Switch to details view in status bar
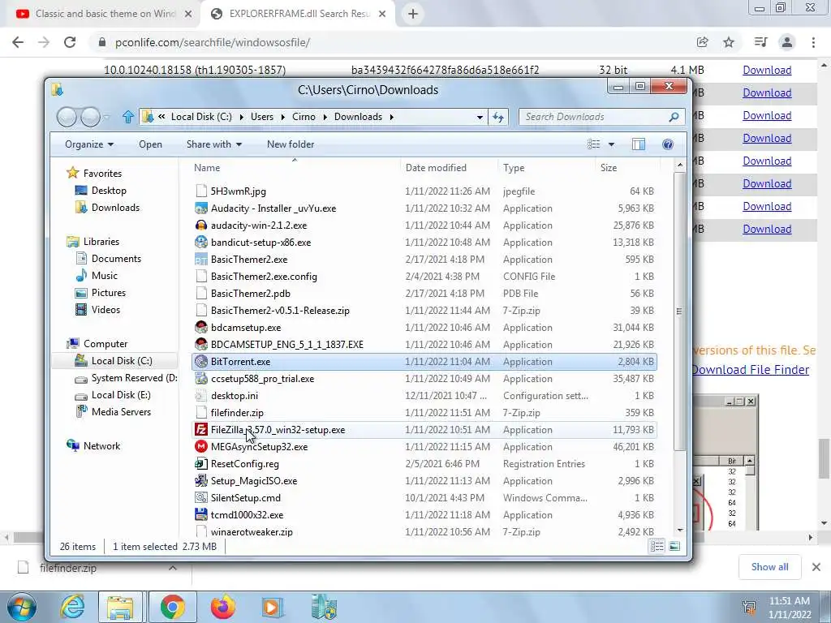The image size is (831, 623). (x=657, y=546)
